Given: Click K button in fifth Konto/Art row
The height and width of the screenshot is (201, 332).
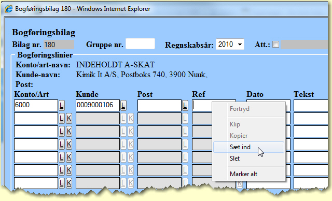Looking at the screenshot, I should pos(69,157).
